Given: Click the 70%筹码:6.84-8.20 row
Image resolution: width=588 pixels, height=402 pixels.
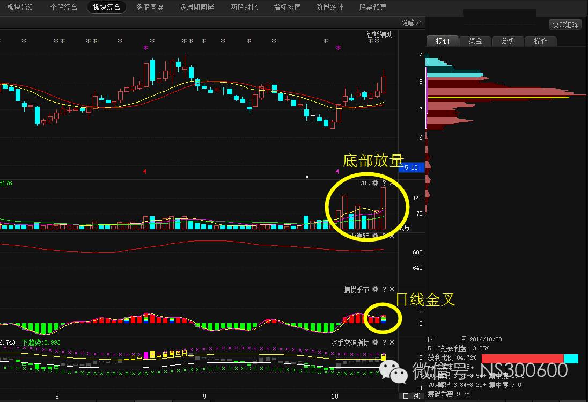Looking at the screenshot, I should (x=474, y=385).
